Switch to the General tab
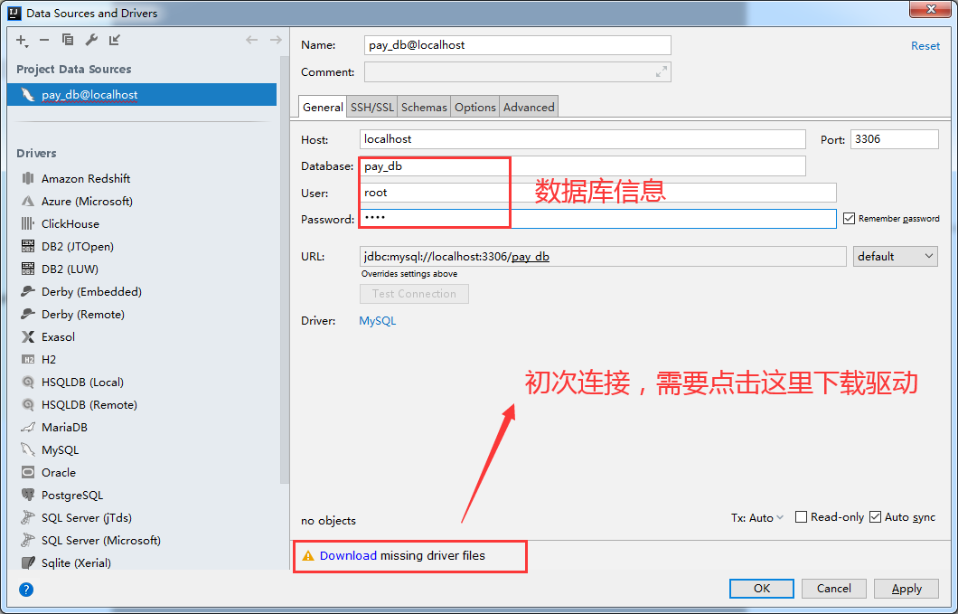 (323, 107)
